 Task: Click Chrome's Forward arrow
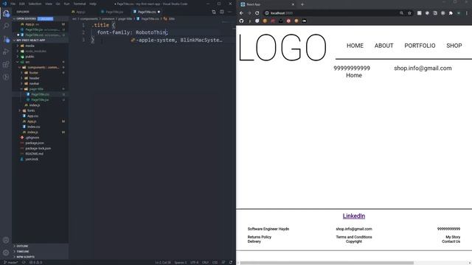(249, 13)
